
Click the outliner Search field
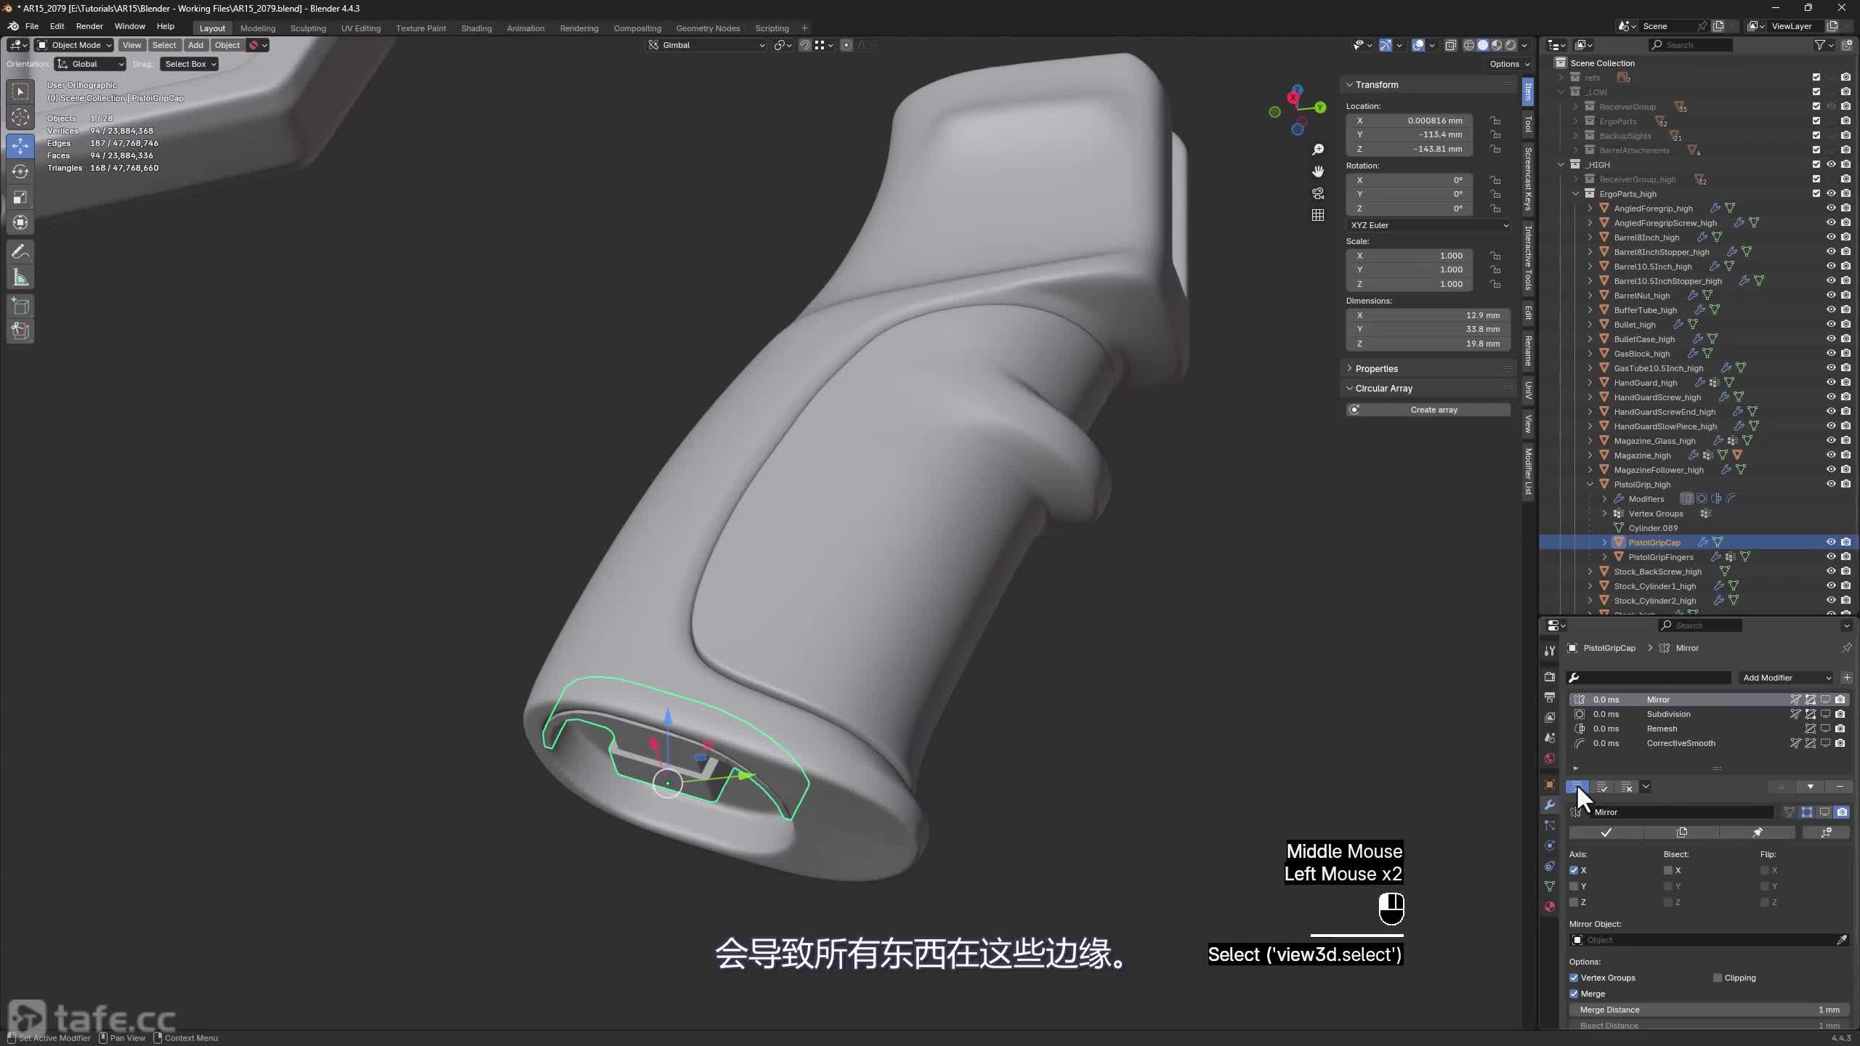coord(1691,45)
